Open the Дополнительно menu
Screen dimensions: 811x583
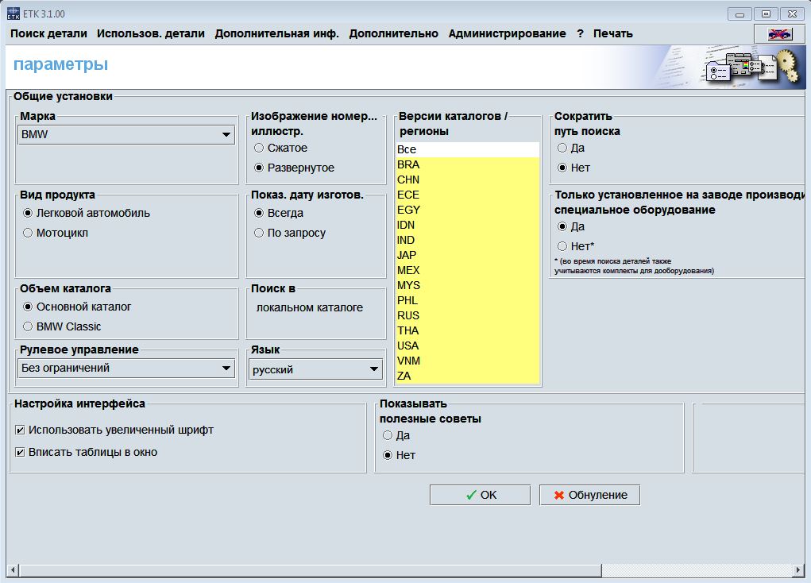(x=394, y=33)
